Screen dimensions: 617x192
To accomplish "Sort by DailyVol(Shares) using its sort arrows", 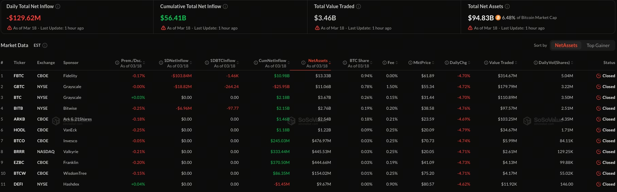I will pyautogui.click(x=572, y=63).
